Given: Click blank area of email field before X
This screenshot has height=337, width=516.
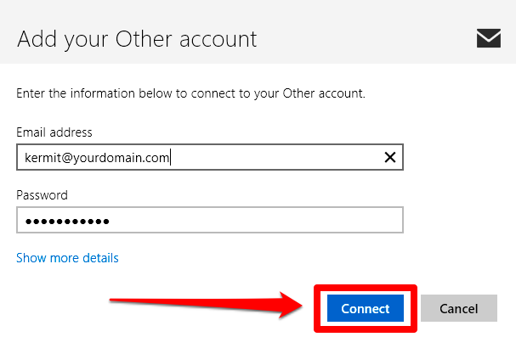Looking at the screenshot, I should pos(276,157).
